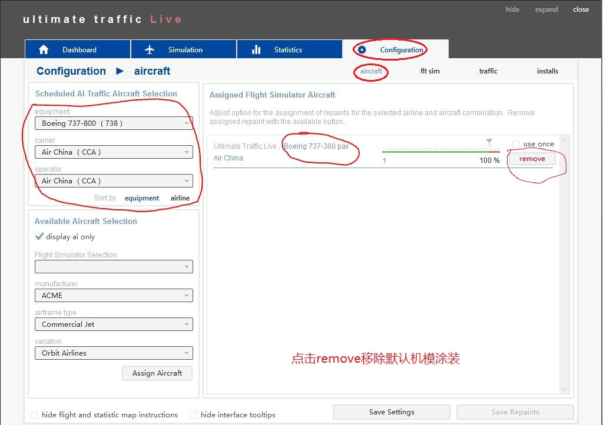Screen dimensions: 603x425
Task: Open the Flight Simulator Selection dropdown
Action: pyautogui.click(x=114, y=266)
